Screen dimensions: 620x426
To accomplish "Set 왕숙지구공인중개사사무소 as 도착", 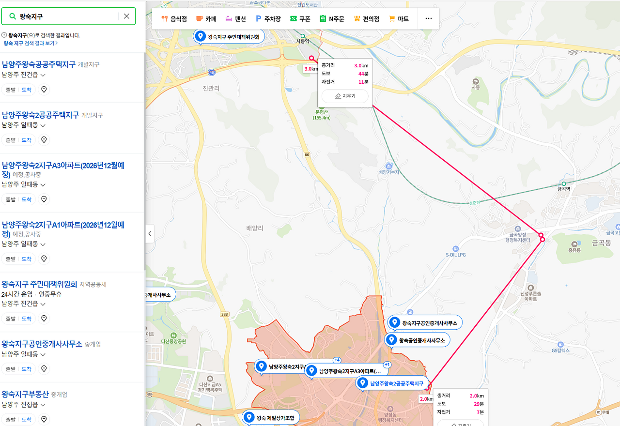I will [26, 369].
